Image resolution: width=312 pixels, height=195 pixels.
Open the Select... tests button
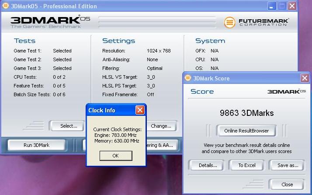coord(67,126)
